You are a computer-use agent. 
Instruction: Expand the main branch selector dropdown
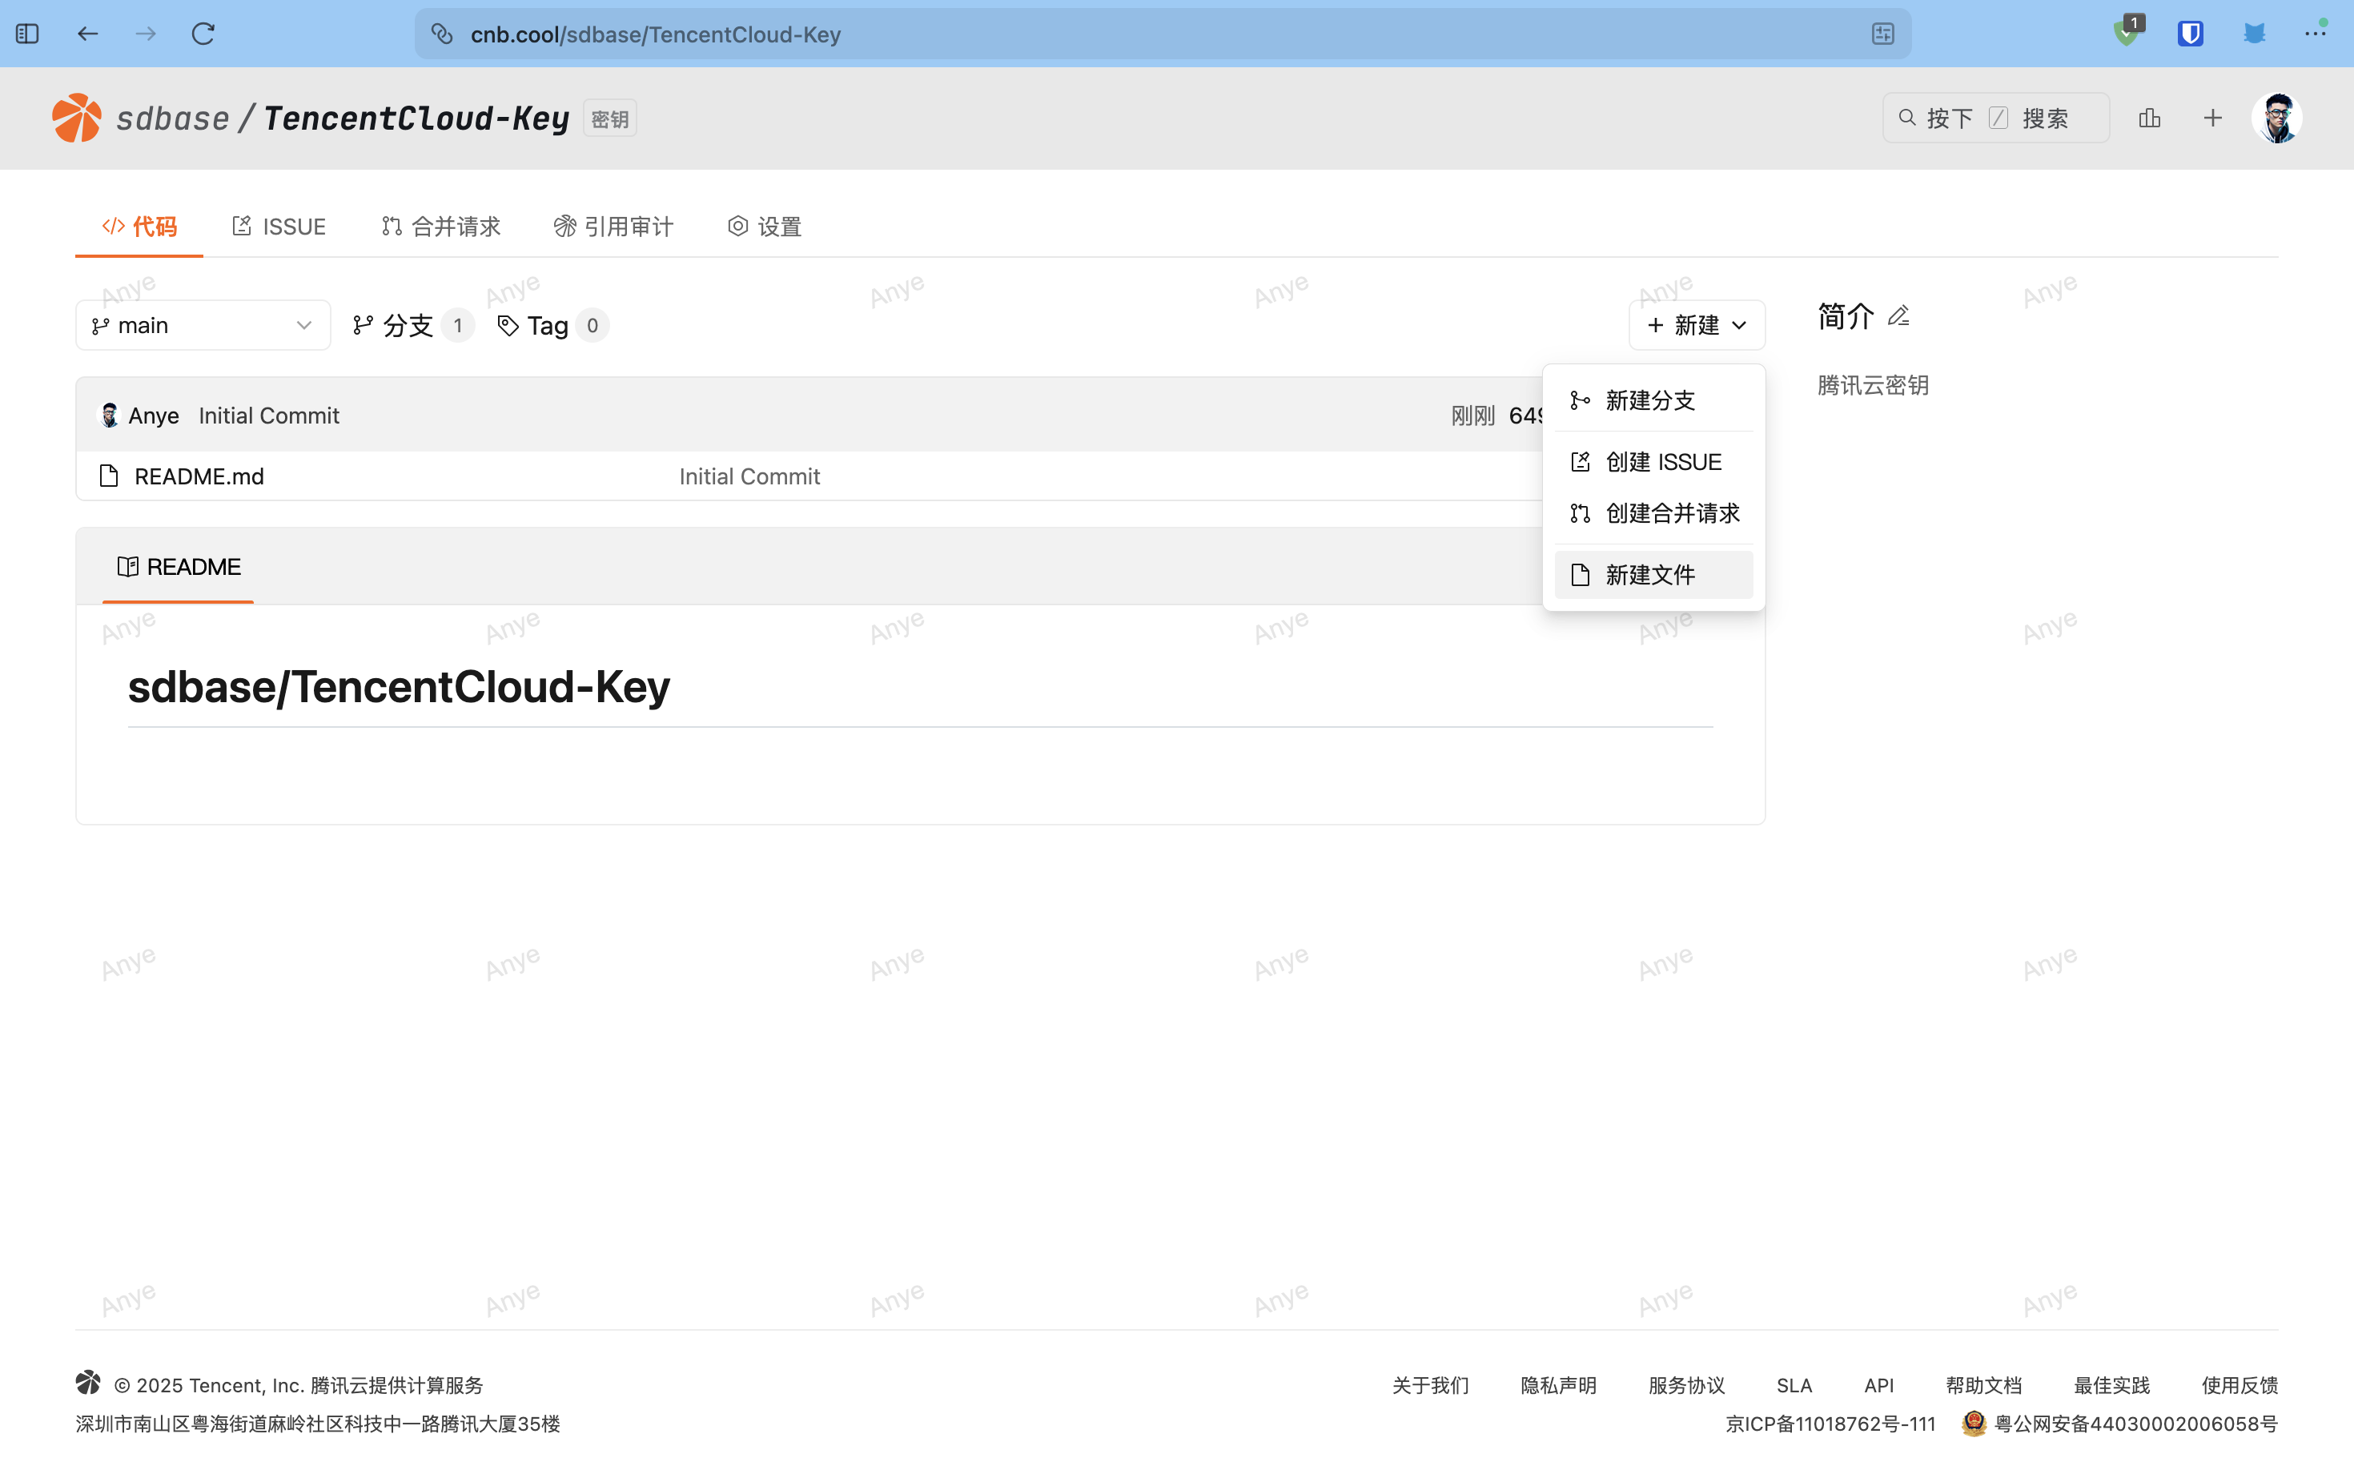tap(203, 326)
